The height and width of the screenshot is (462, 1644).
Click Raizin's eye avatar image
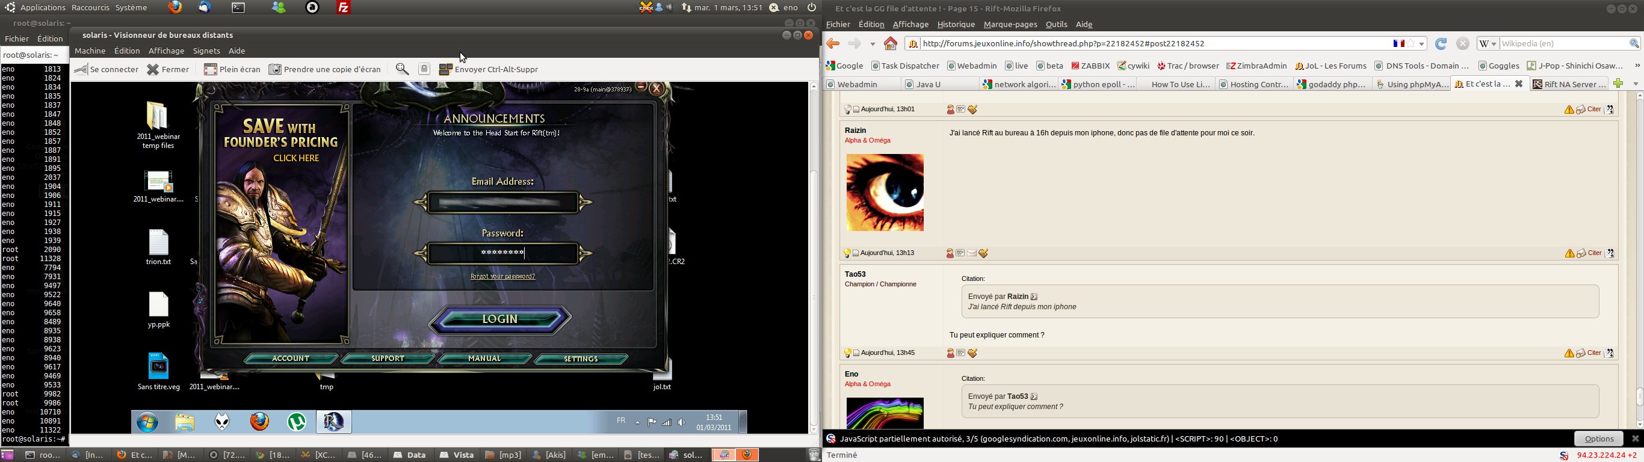coord(885,192)
